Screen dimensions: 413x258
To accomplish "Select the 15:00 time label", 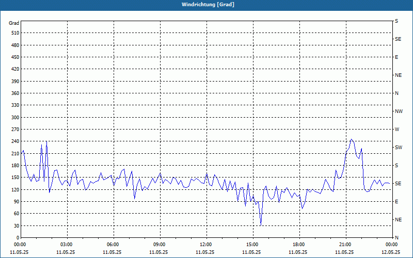I will (x=253, y=245).
